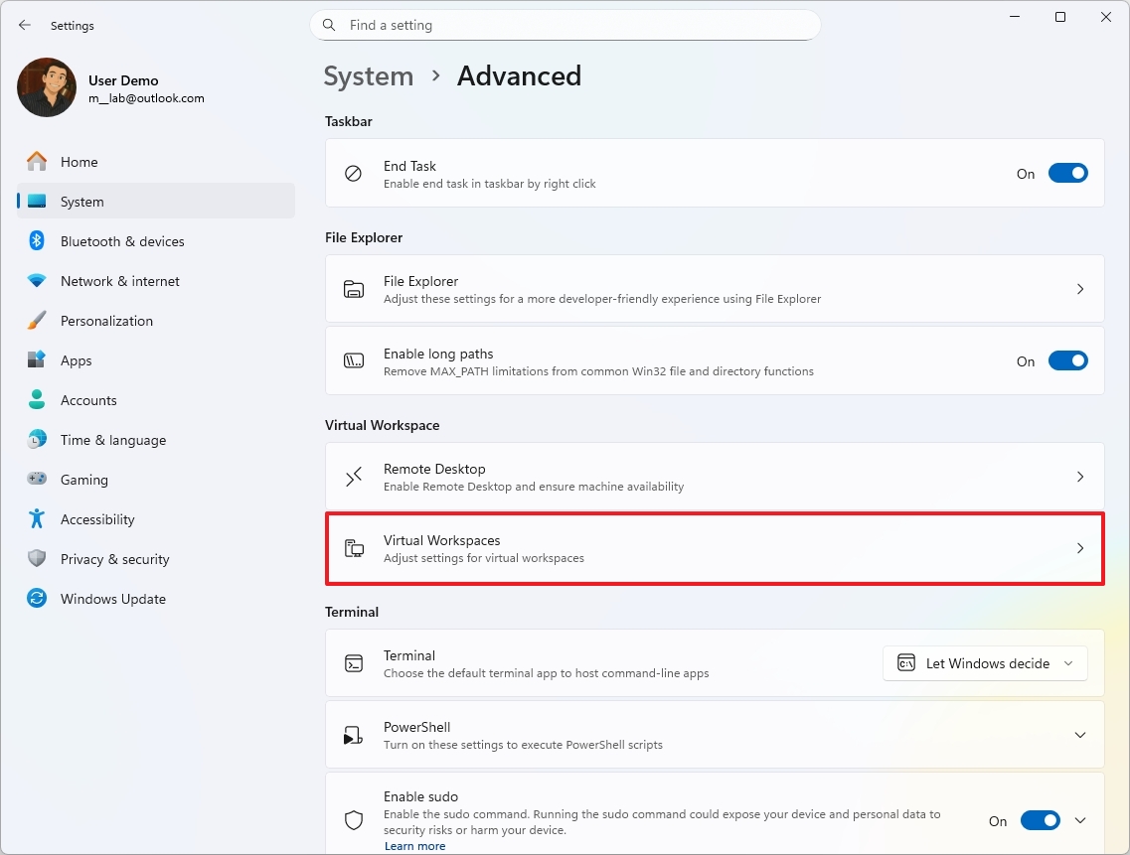Open the Bluetooth & devices section
1130x855 pixels.
click(121, 240)
